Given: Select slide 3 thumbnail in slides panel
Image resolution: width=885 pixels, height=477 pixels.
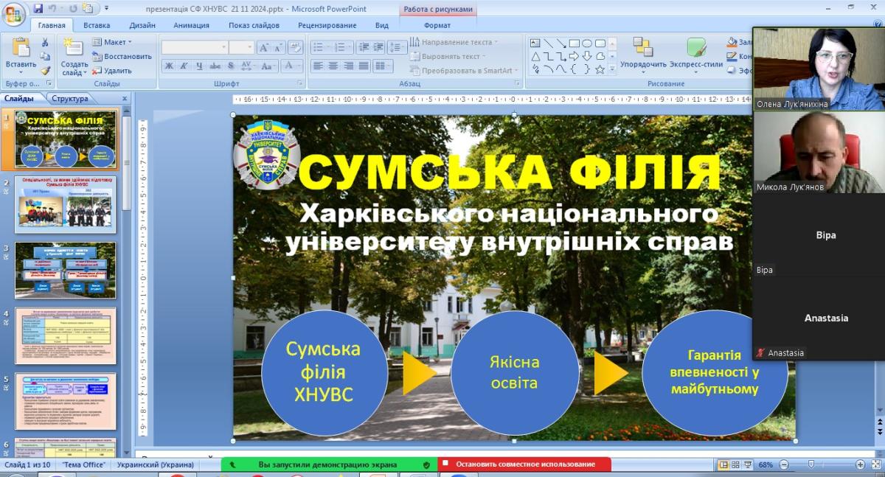Looking at the screenshot, I should [65, 270].
